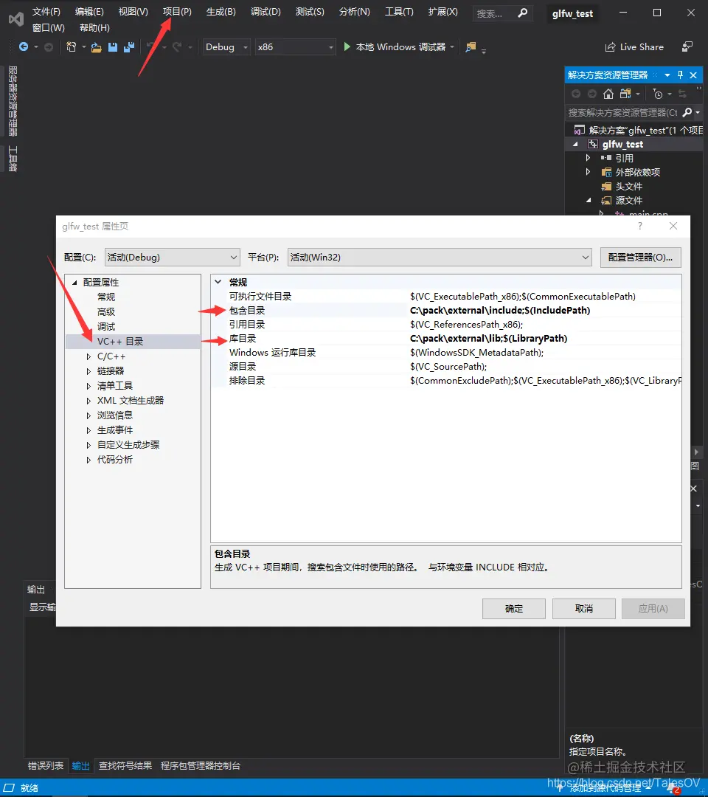Select 常规 under 配置属性
This screenshot has width=708, height=797.
click(x=106, y=297)
